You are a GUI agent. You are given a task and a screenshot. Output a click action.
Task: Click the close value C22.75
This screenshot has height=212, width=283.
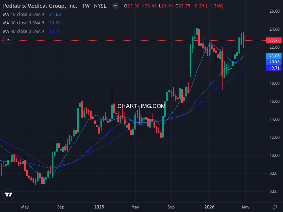click(183, 6)
